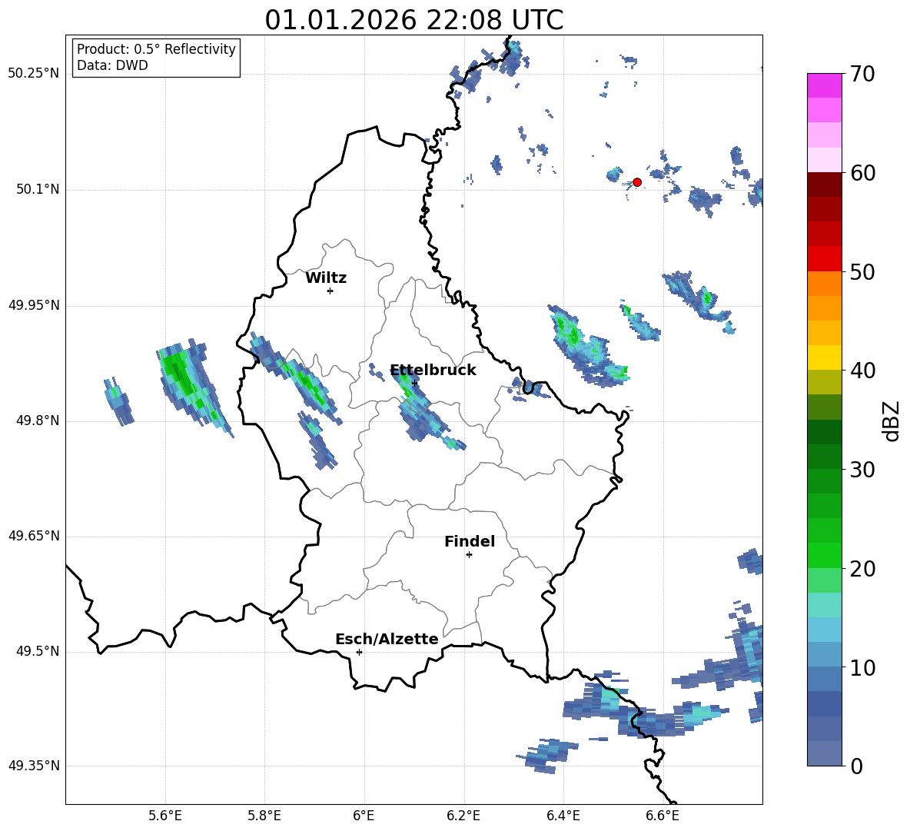
Task: Click the Findel station cross marker
Action: (469, 555)
